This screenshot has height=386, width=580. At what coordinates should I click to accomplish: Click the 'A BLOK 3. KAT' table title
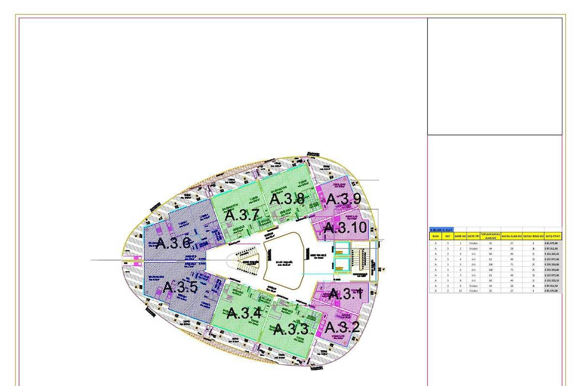pos(442,230)
